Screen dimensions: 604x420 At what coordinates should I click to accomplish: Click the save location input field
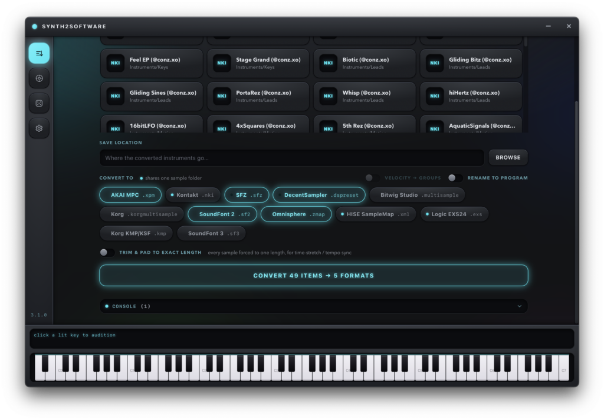[291, 158]
